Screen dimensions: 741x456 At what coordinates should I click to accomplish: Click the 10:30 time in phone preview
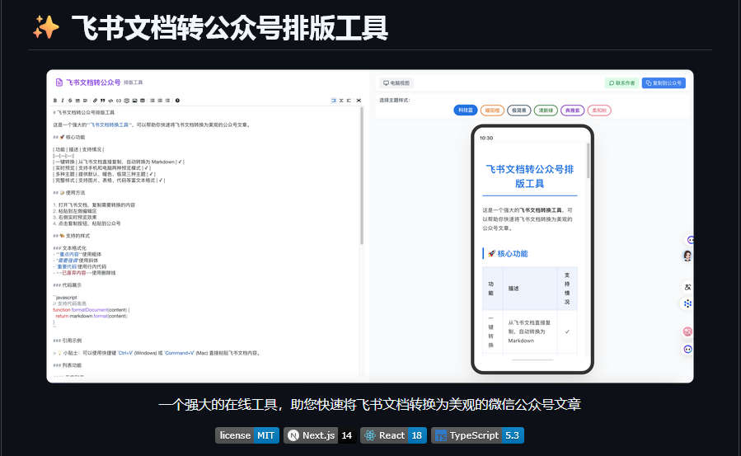[486, 138]
